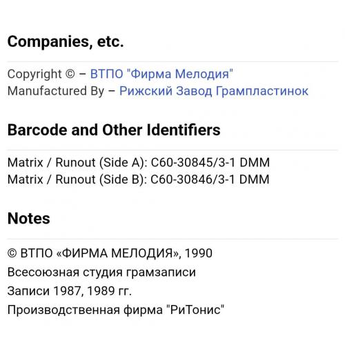Open the ВТПО "Фирма Мелодия" copyright link

[x=161, y=74]
